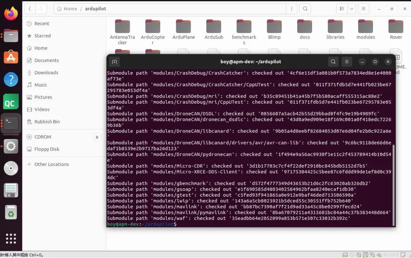Select the Terminal icon in the dock
The image size is (411, 258).
pos(11,123)
